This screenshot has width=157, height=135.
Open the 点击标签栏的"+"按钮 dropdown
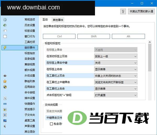point(116,95)
